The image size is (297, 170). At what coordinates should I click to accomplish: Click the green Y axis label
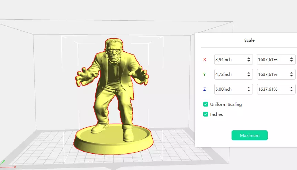204,74
